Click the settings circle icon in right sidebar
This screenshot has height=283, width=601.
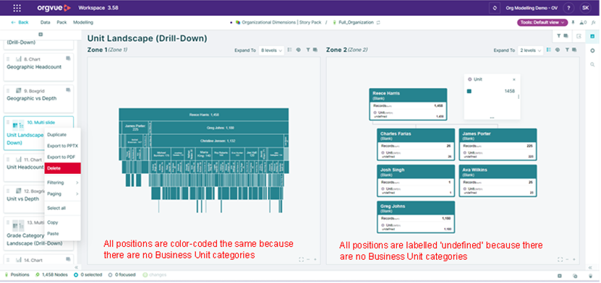click(592, 51)
